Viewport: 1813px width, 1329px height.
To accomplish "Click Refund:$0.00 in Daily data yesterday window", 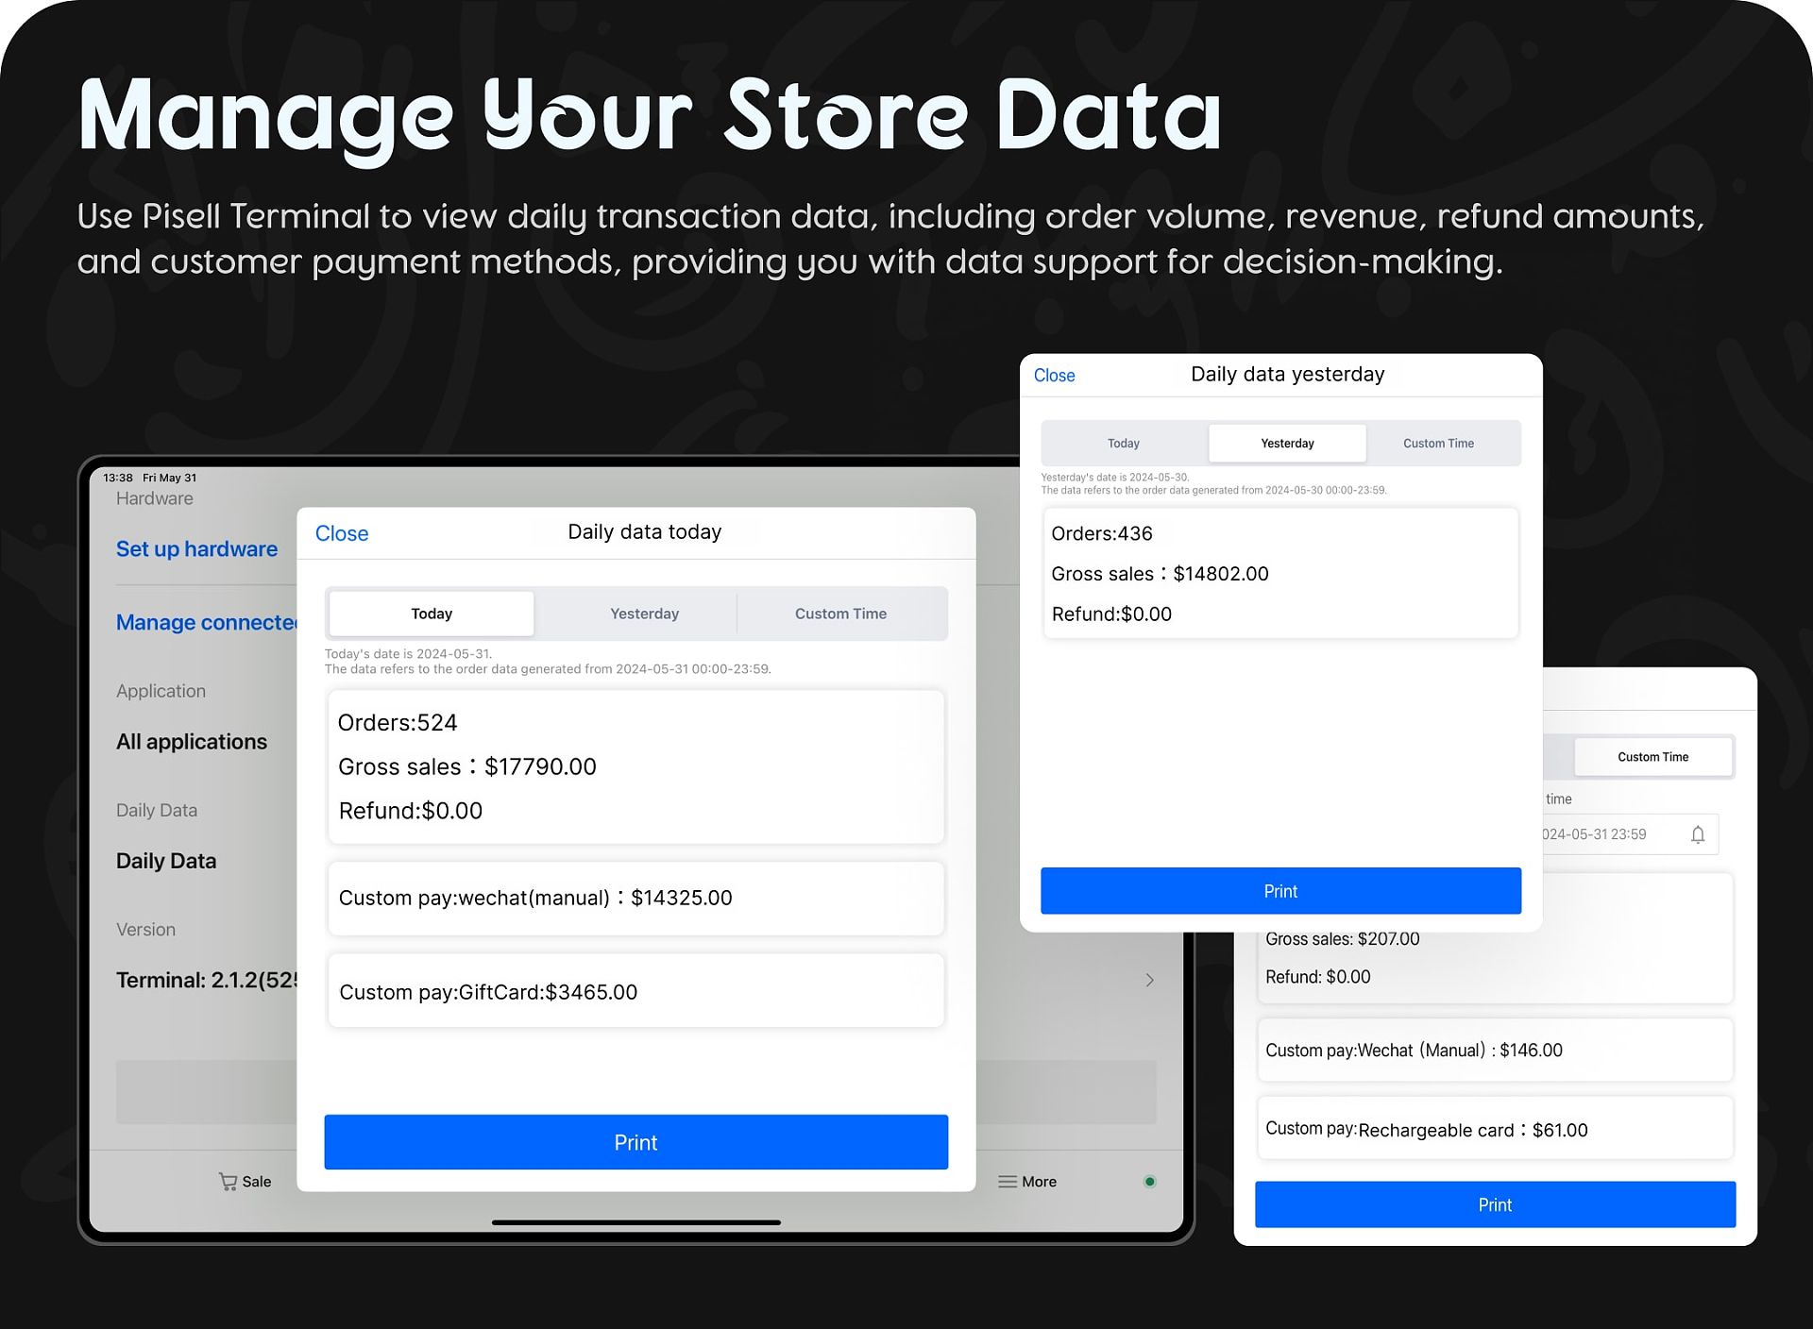I will pyautogui.click(x=1111, y=614).
